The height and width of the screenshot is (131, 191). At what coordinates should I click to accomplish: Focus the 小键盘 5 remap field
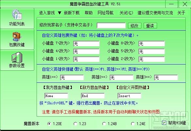point(151,51)
